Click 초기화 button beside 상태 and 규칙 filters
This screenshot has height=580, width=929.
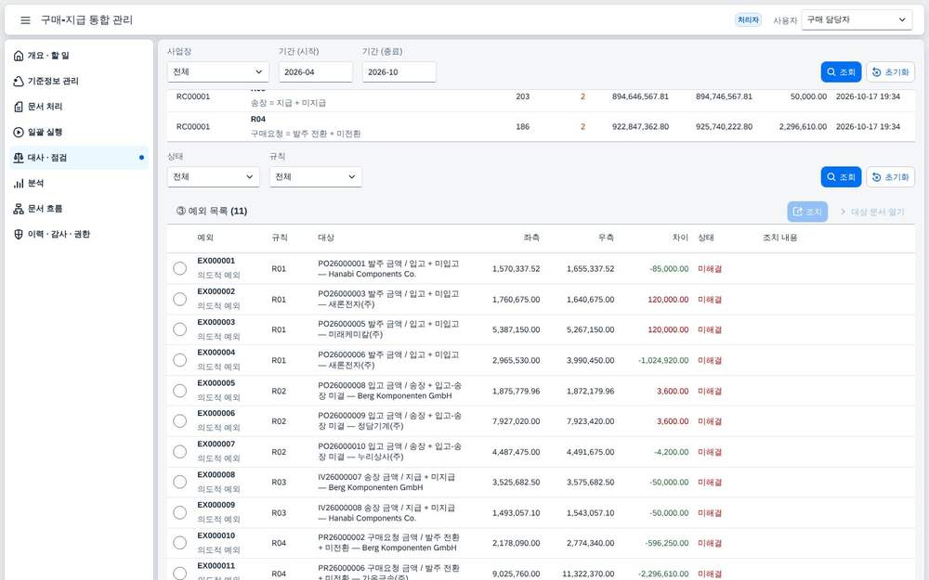coord(891,177)
